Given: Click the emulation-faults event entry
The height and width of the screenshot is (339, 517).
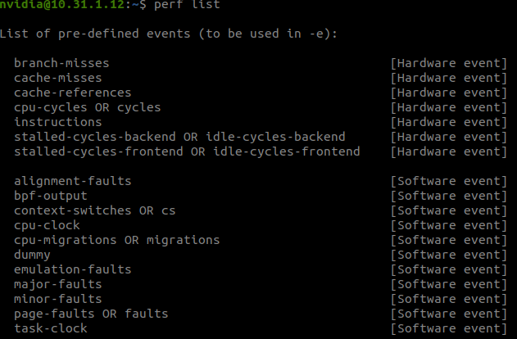Looking at the screenshot, I should pyautogui.click(x=72, y=269).
